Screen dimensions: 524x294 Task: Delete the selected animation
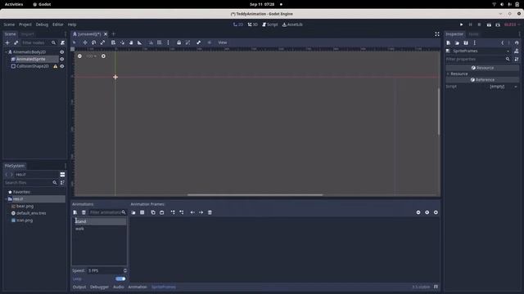[x=84, y=212]
